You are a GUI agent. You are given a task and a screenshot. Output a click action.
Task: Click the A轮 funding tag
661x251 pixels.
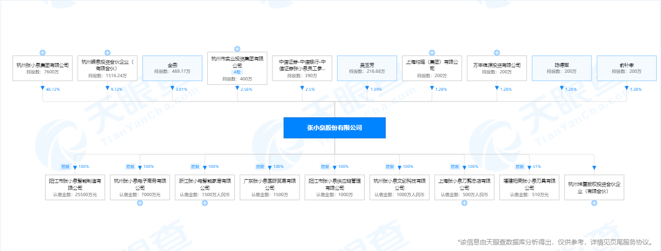237,72
